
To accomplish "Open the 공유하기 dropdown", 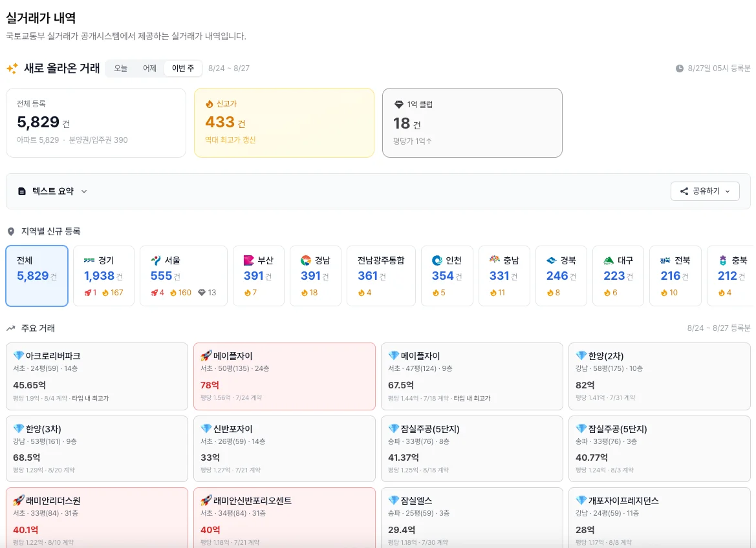I will (705, 191).
